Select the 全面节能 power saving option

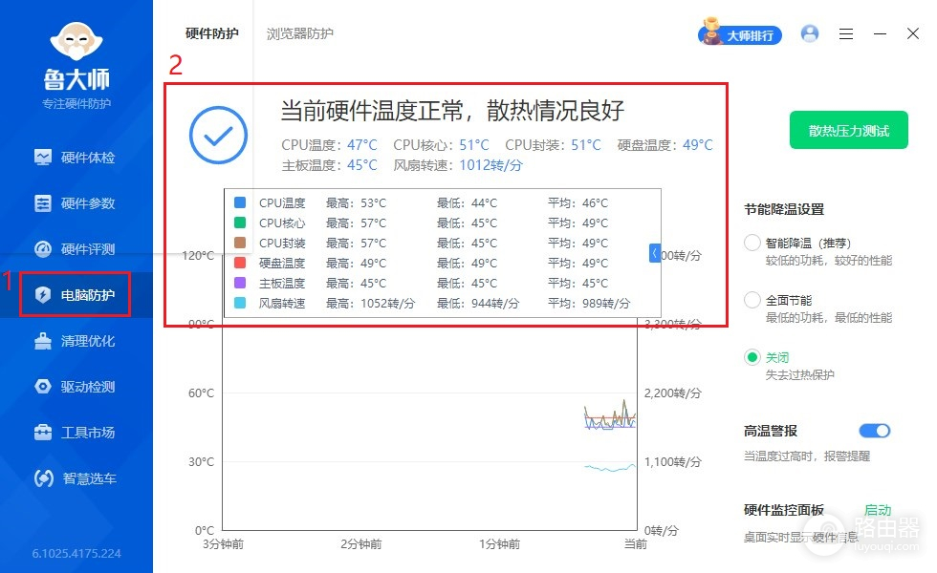tap(752, 301)
